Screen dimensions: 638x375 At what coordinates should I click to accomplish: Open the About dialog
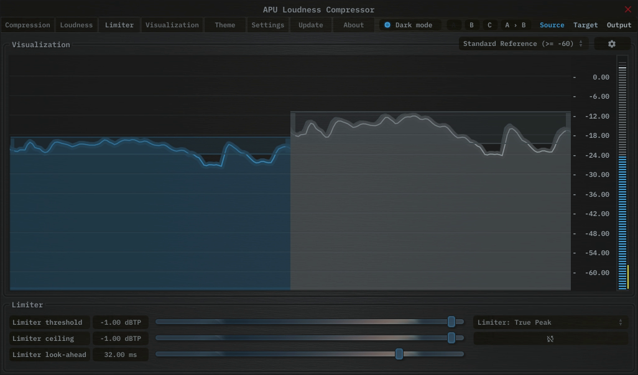pos(353,25)
